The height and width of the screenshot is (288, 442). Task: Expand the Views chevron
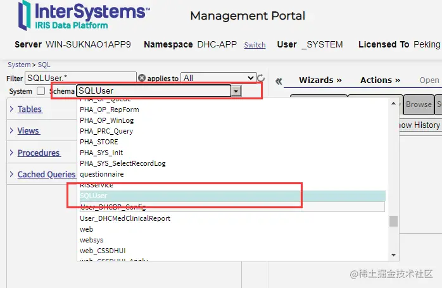(x=11, y=130)
